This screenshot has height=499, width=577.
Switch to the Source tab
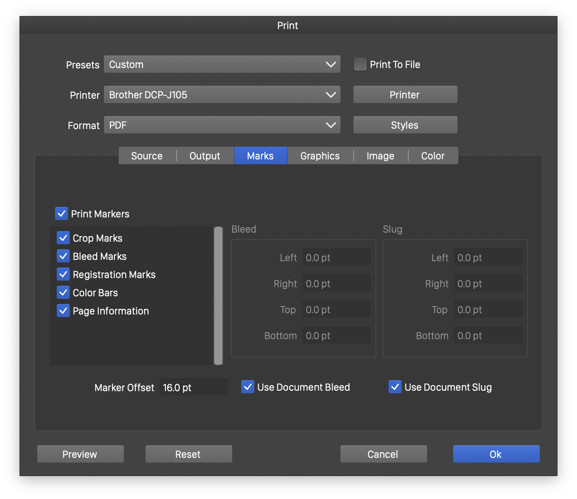(147, 156)
